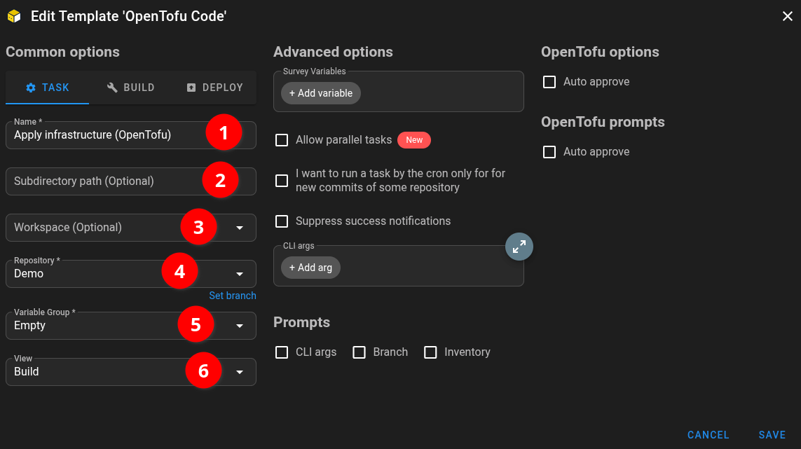Check the CLI args prompt checkbox

click(x=282, y=352)
